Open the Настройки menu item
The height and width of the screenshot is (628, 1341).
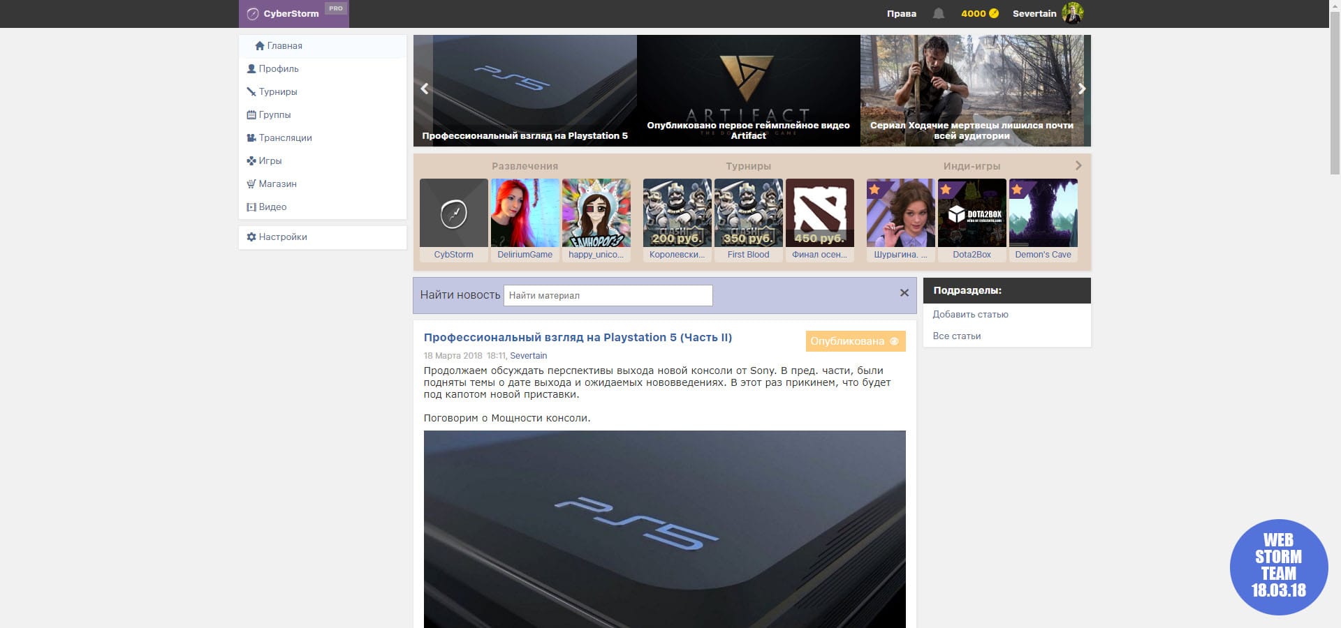[x=323, y=237]
